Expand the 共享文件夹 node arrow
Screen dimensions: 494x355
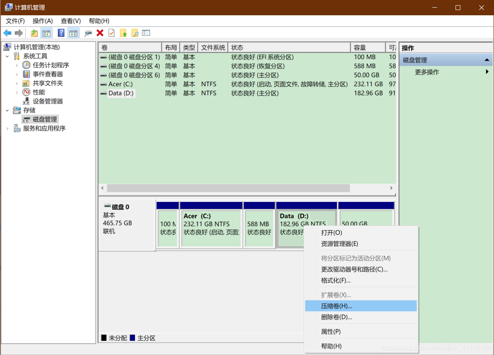17,83
